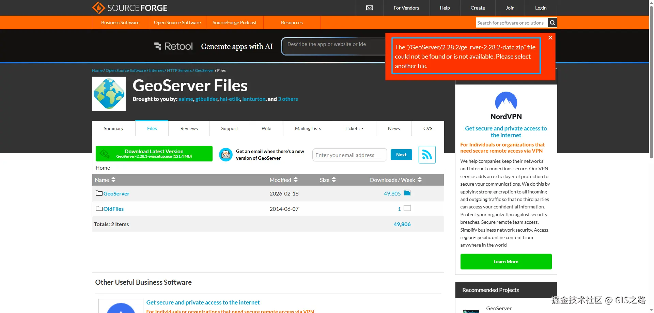Image resolution: width=654 pixels, height=313 pixels.
Task: Click Join in top bar
Action: click(510, 8)
